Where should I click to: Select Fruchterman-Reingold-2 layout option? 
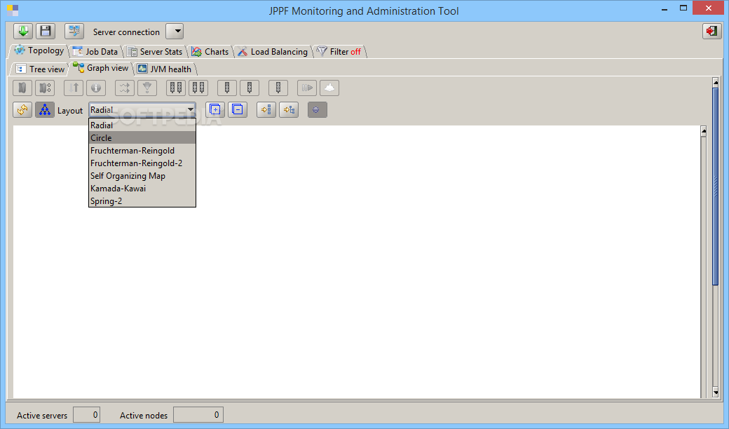(142, 163)
